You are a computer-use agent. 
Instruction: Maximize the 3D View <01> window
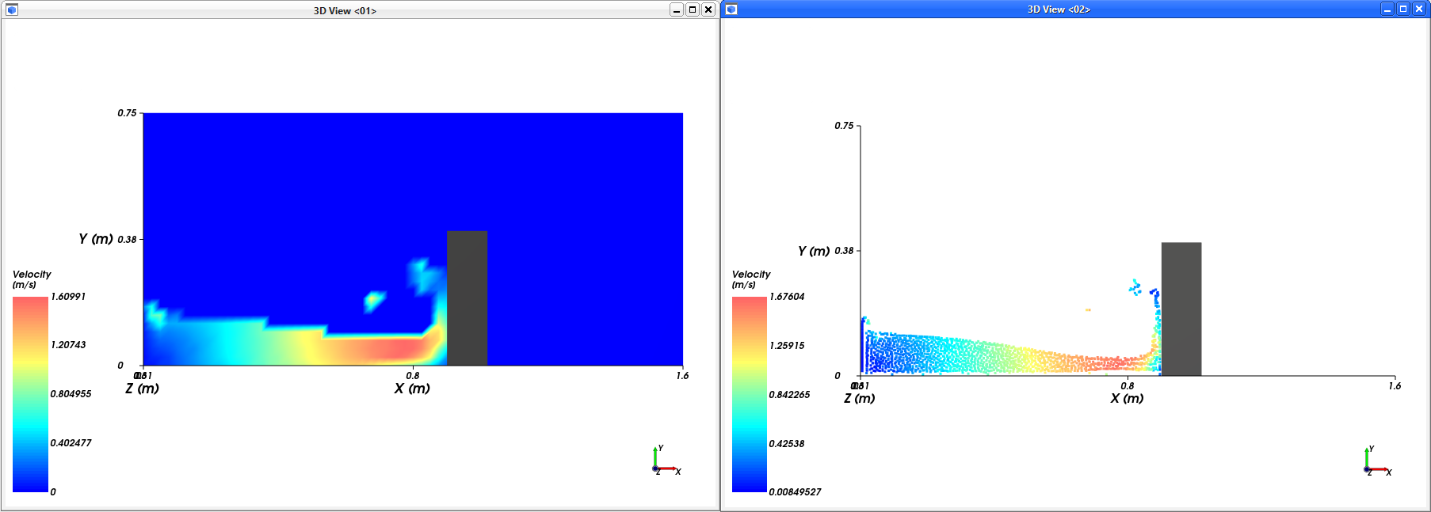[x=693, y=10]
